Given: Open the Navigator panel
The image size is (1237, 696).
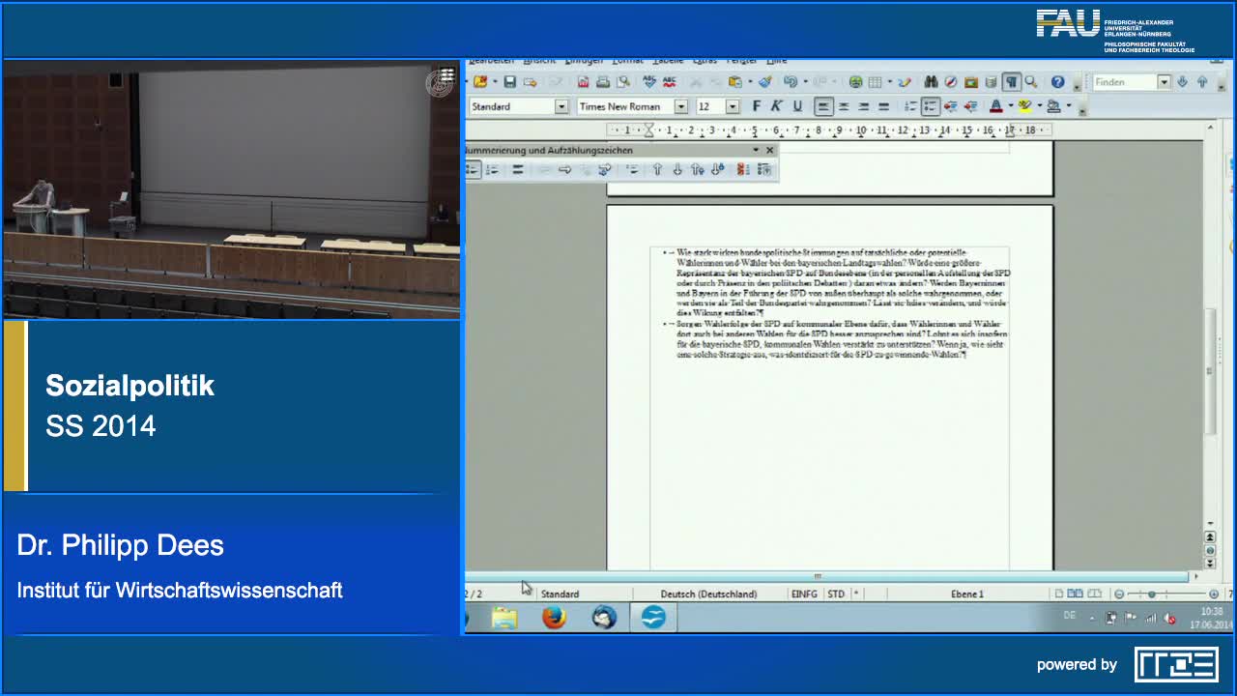Looking at the screenshot, I should [950, 81].
